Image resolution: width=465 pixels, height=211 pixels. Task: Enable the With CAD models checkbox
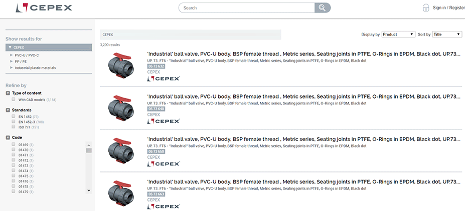click(x=14, y=99)
